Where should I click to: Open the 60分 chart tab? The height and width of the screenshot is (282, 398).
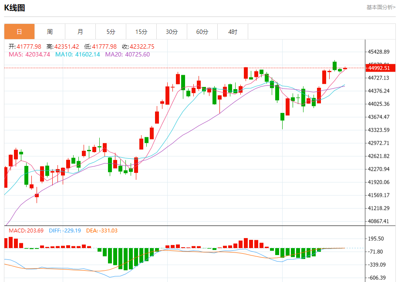pos(202,32)
